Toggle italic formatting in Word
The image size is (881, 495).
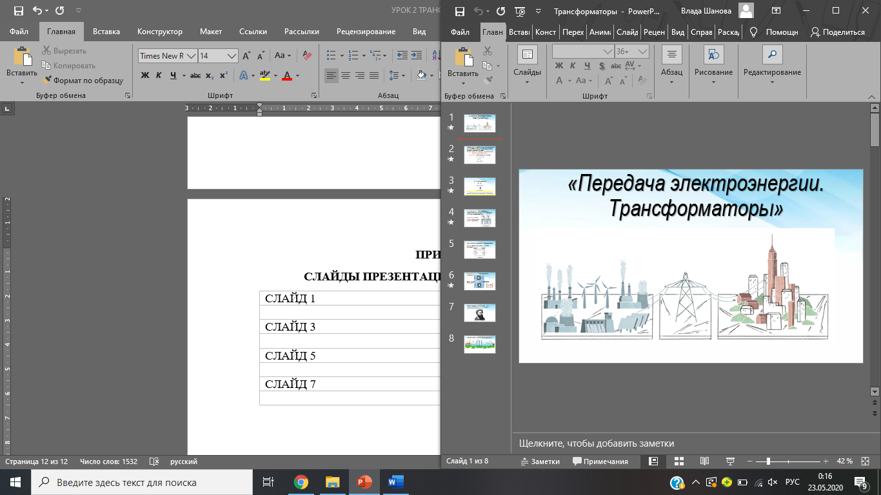tap(159, 75)
